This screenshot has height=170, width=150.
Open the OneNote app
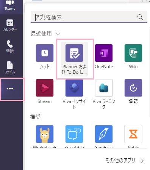[104, 56]
